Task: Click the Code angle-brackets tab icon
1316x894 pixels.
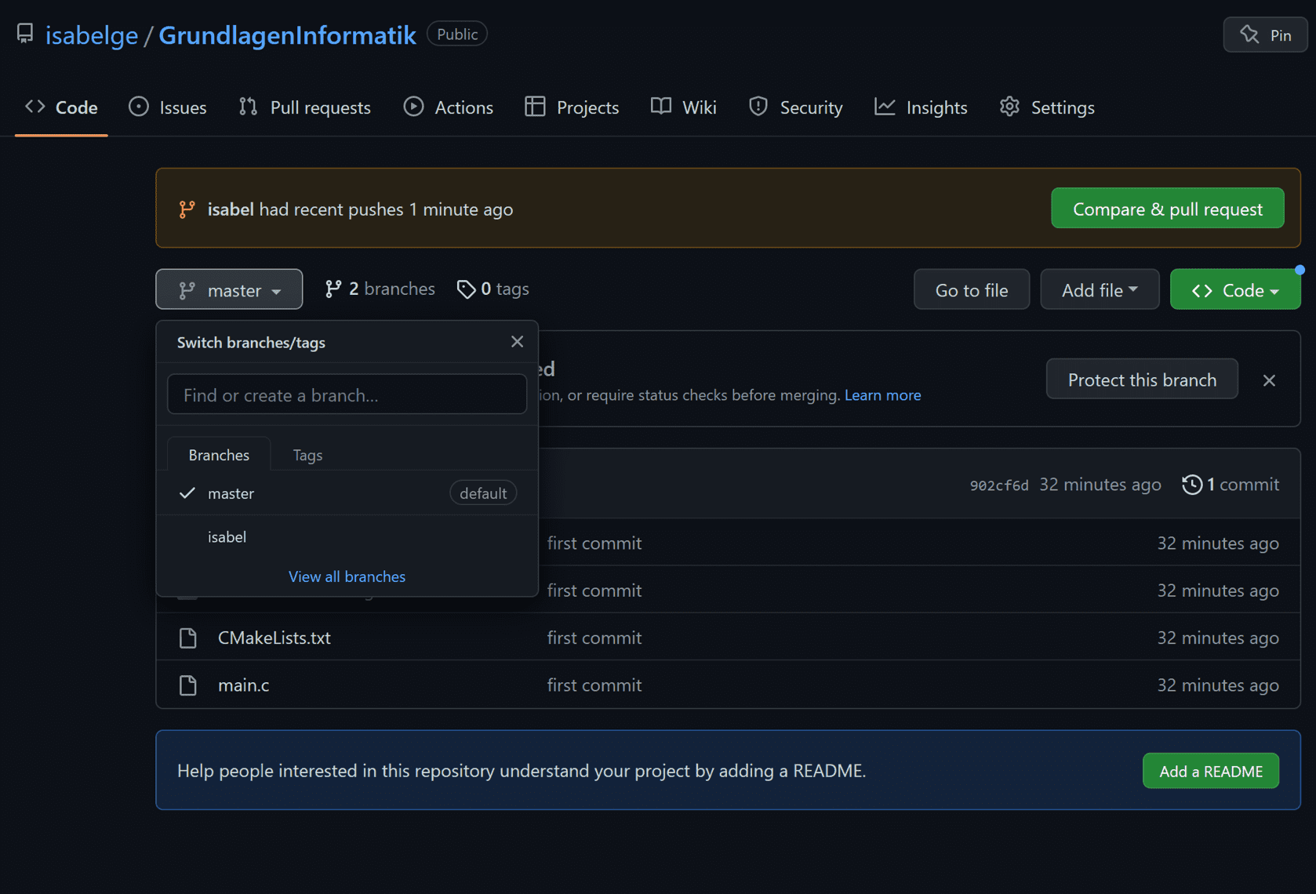Action: pyautogui.click(x=35, y=107)
